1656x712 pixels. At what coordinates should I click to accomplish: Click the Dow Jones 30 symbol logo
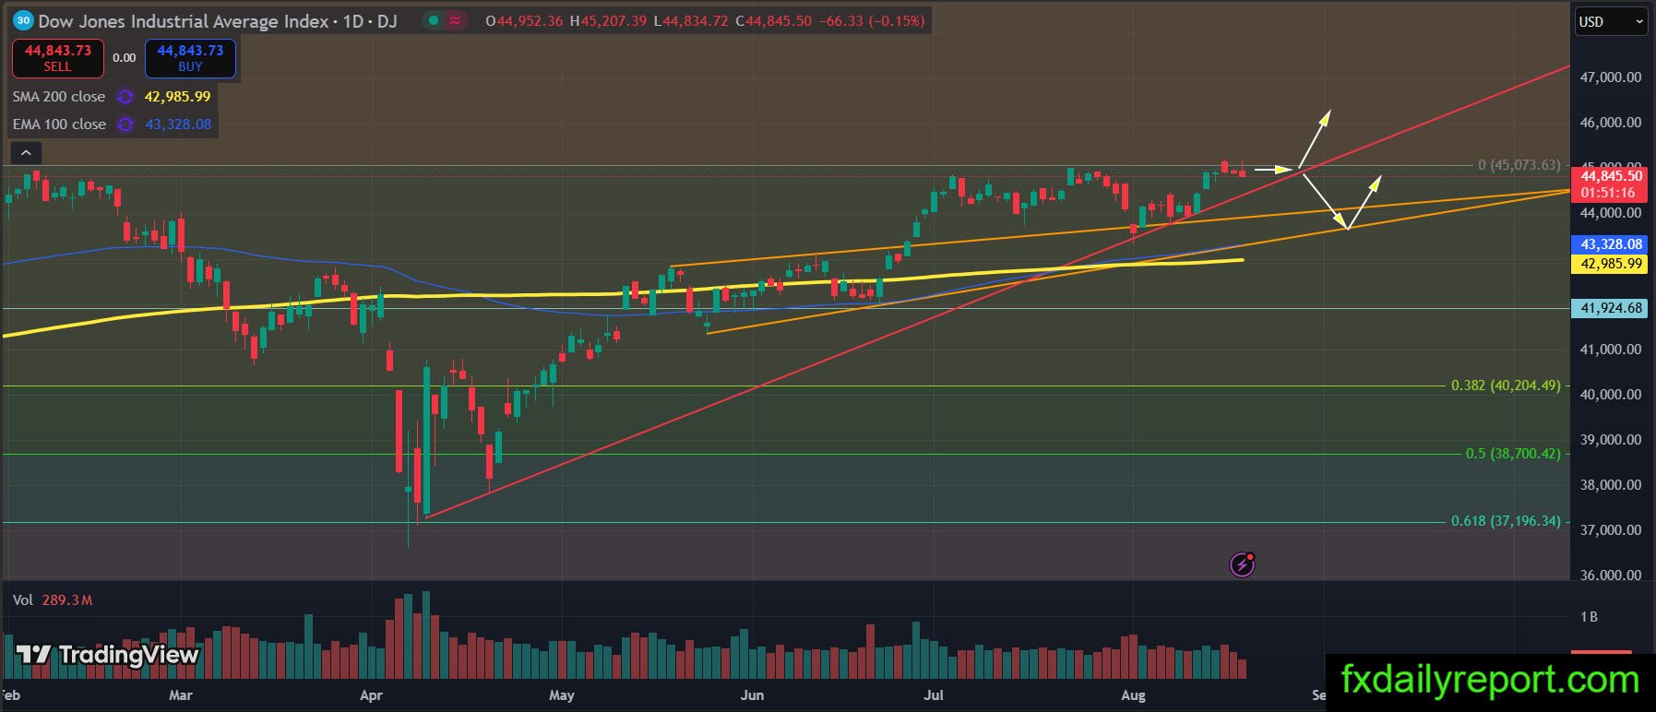(x=23, y=20)
